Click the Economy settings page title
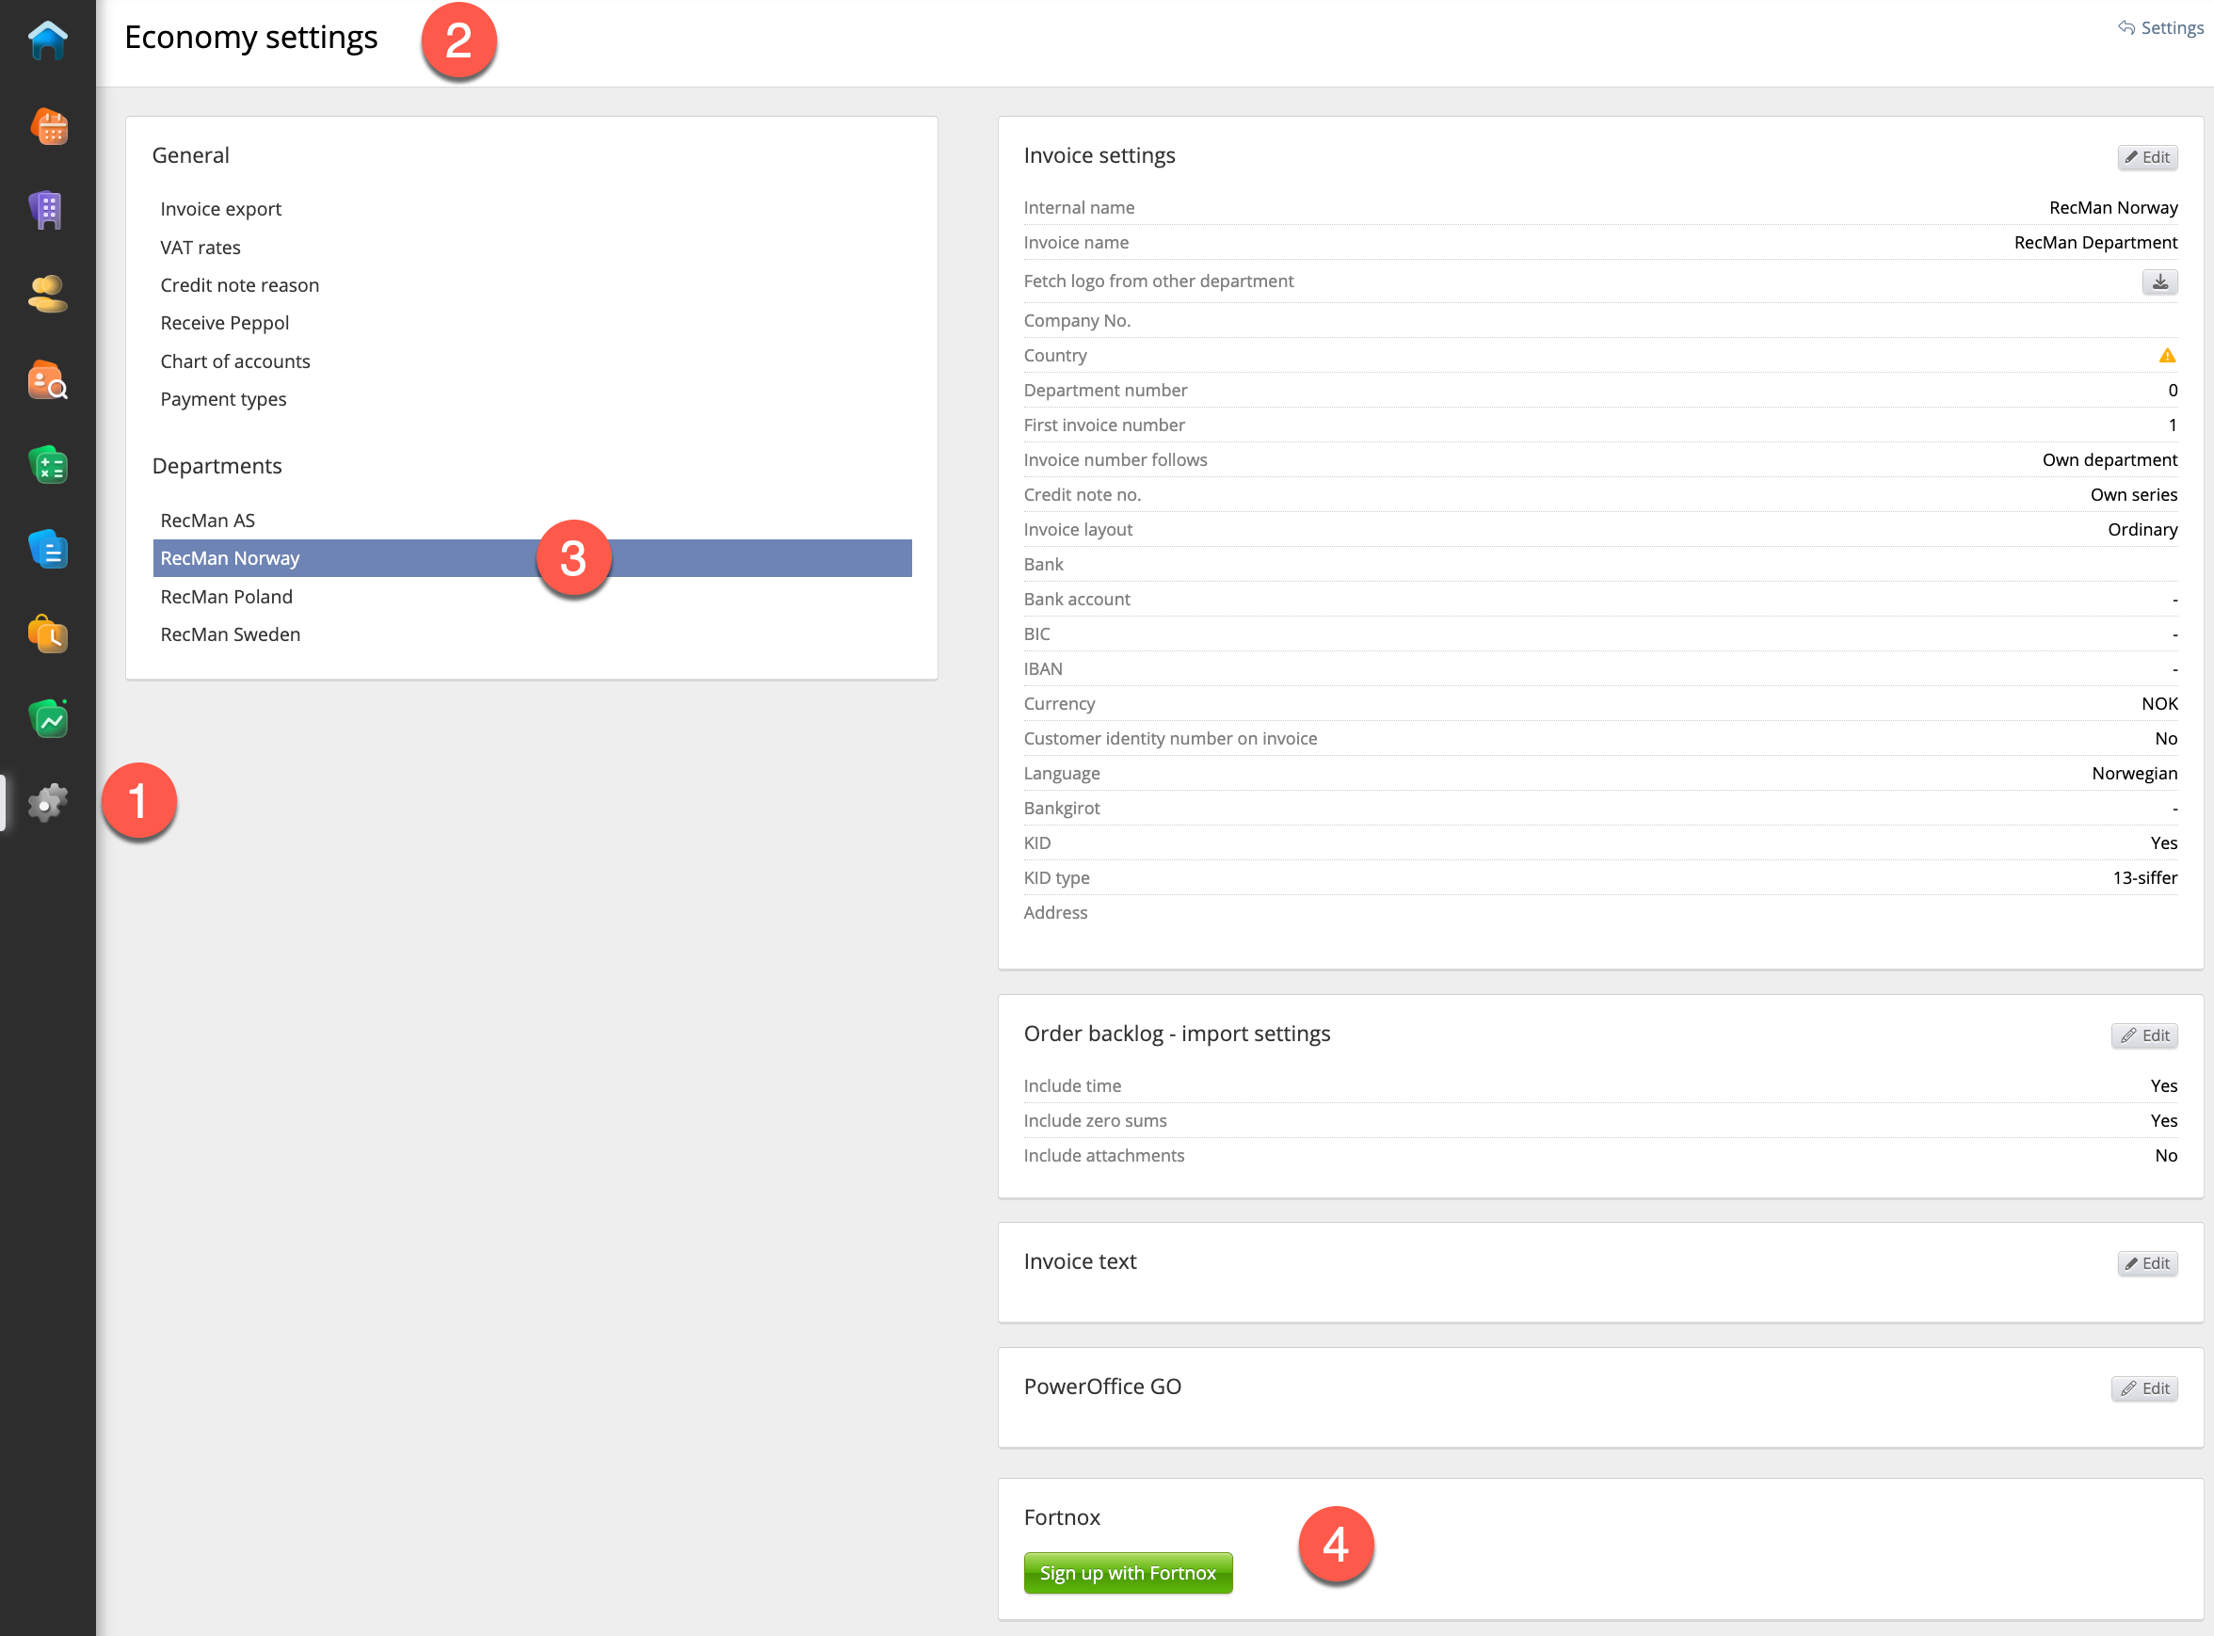The height and width of the screenshot is (1636, 2214). [x=250, y=38]
